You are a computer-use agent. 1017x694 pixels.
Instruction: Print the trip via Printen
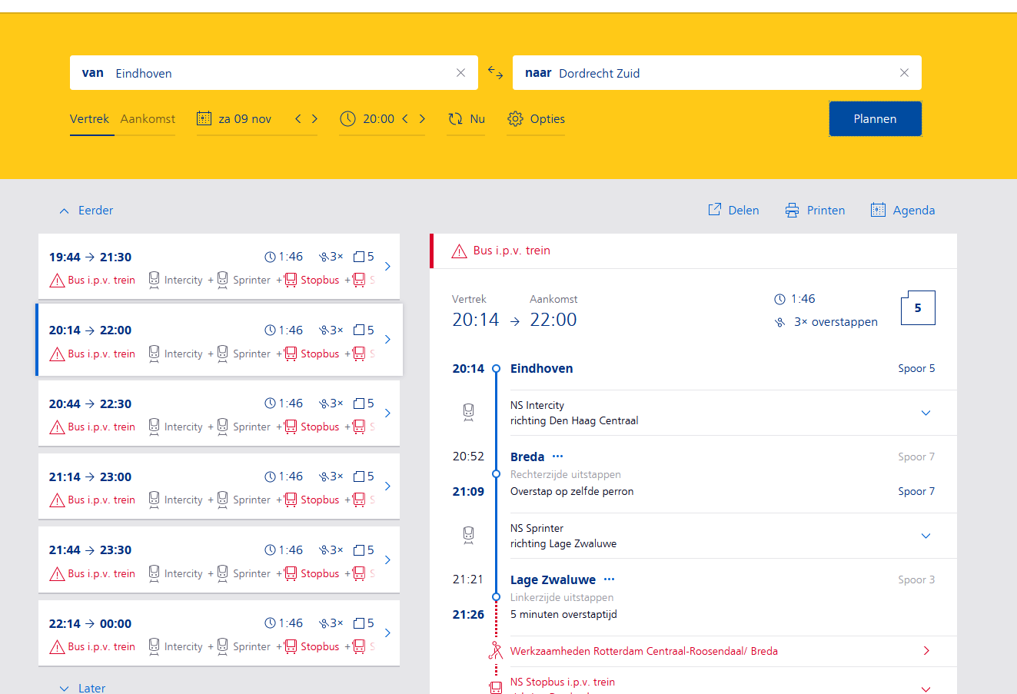coord(815,211)
